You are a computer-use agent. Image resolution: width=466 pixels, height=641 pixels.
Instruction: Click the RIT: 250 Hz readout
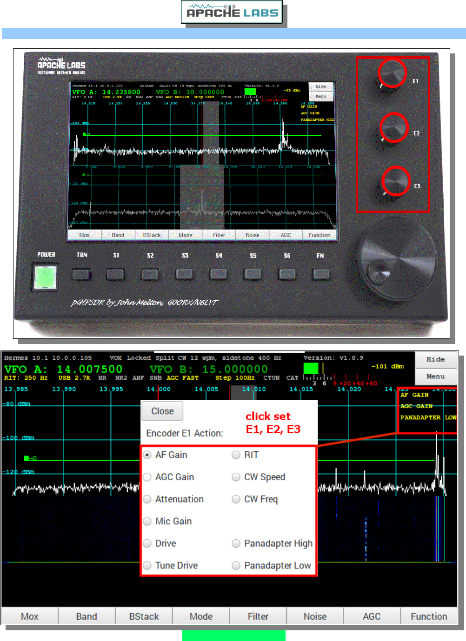tap(26, 378)
